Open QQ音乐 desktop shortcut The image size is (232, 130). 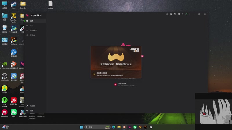[x=4, y=89]
